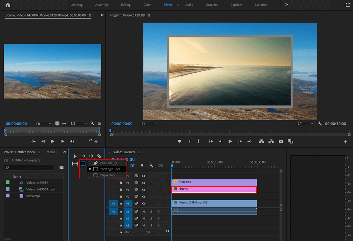Choose Pen Tool (P) from flyout
Screen dimensions: 353x241
108,163
